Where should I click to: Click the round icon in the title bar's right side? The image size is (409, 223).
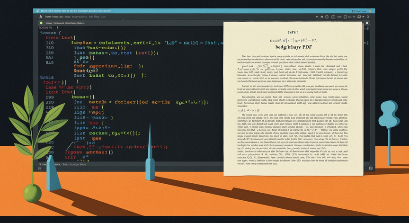[x=353, y=11]
